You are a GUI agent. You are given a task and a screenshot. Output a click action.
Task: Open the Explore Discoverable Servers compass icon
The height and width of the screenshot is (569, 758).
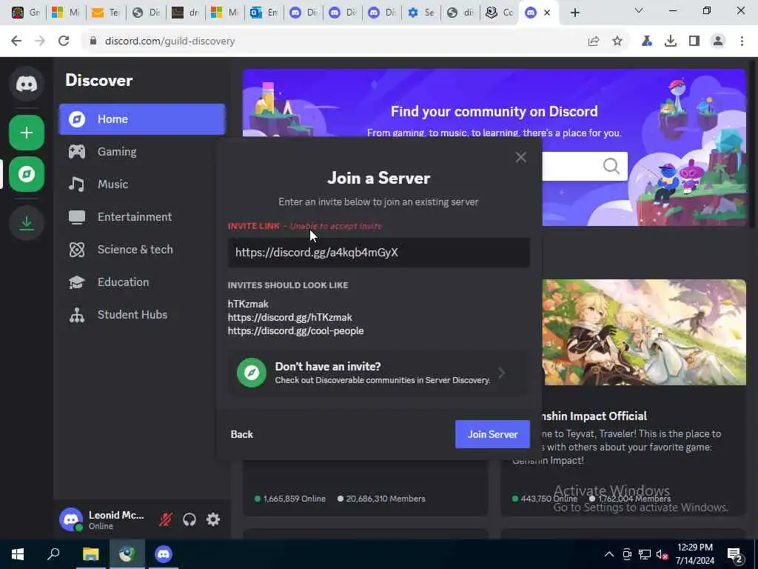pos(27,174)
